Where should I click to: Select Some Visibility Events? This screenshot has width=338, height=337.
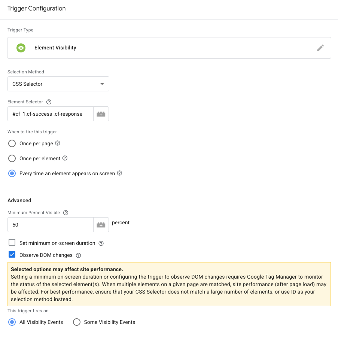click(x=77, y=322)
